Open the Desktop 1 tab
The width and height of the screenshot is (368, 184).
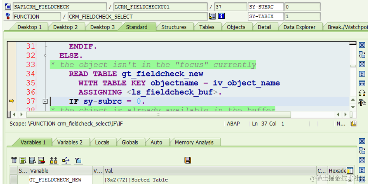(29, 27)
